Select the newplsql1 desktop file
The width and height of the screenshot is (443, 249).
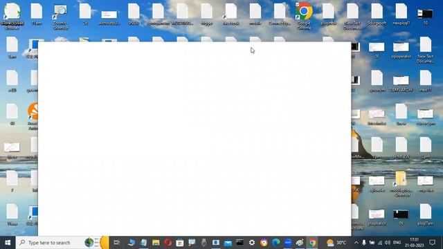click(401, 14)
